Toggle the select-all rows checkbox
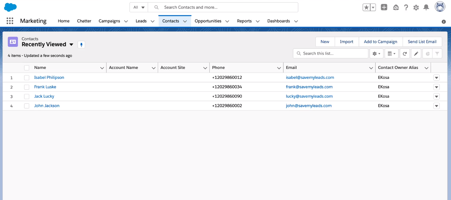 27,68
